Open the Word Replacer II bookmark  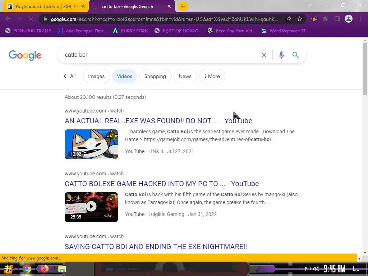[x=283, y=31]
